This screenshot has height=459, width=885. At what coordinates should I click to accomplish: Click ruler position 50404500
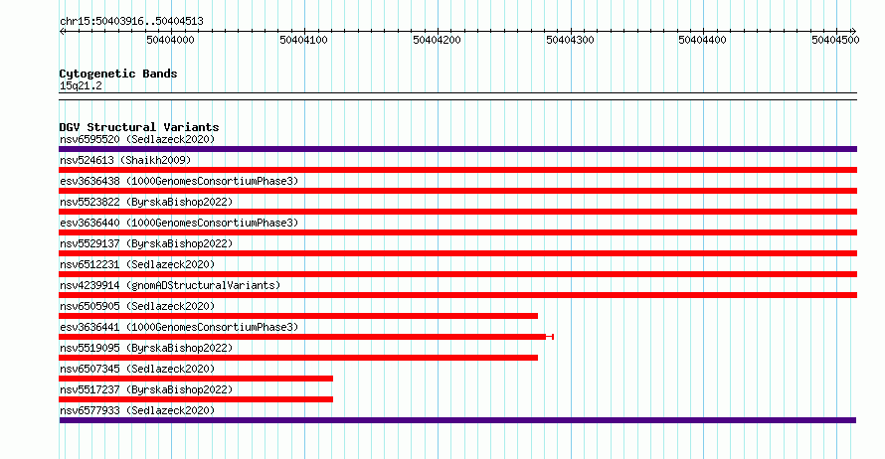(836, 40)
